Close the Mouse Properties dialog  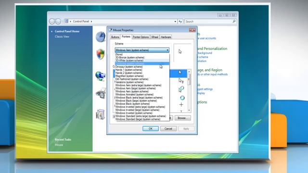click(192, 30)
